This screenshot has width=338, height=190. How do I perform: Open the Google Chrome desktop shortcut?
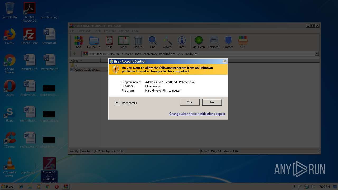tap(10, 64)
